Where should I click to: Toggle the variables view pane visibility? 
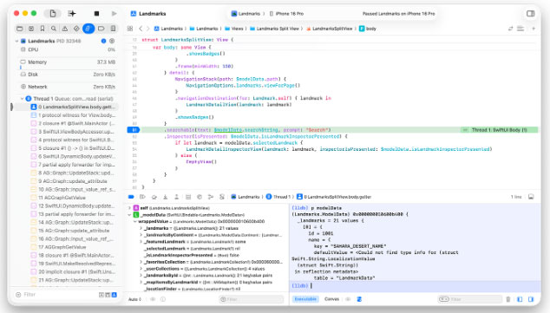click(x=520, y=299)
